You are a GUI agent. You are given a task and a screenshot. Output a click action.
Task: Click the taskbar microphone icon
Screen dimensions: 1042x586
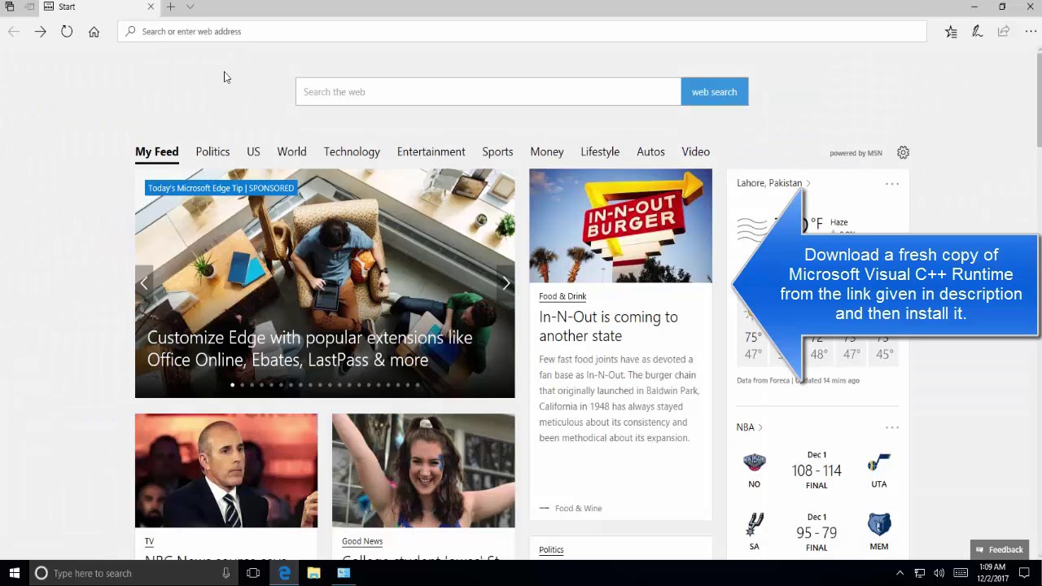pos(225,573)
